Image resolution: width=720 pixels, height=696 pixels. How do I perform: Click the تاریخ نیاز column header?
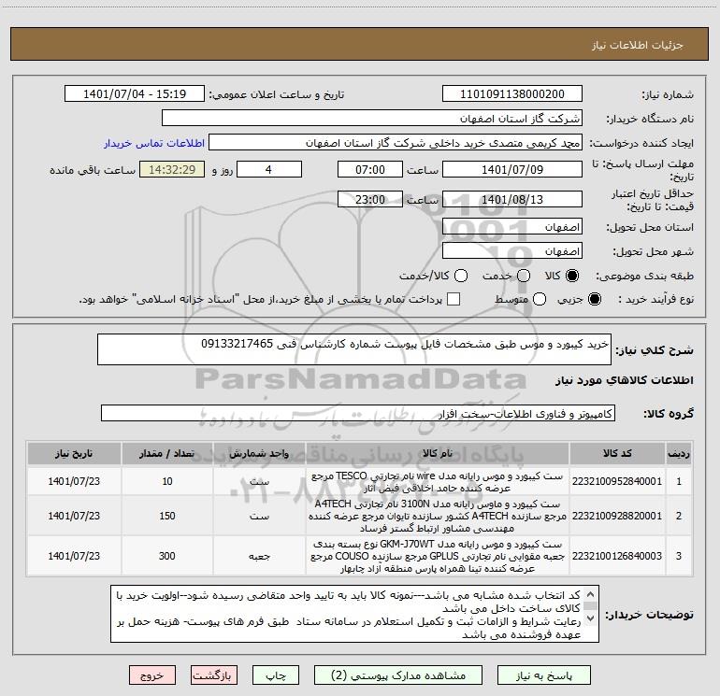74,453
